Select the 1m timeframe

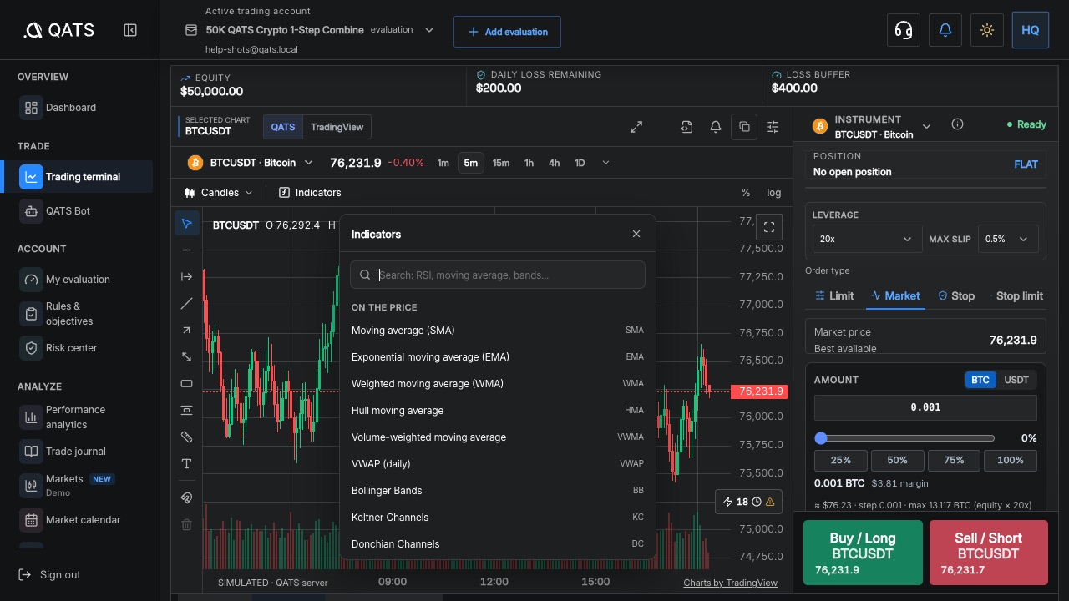[x=443, y=163]
